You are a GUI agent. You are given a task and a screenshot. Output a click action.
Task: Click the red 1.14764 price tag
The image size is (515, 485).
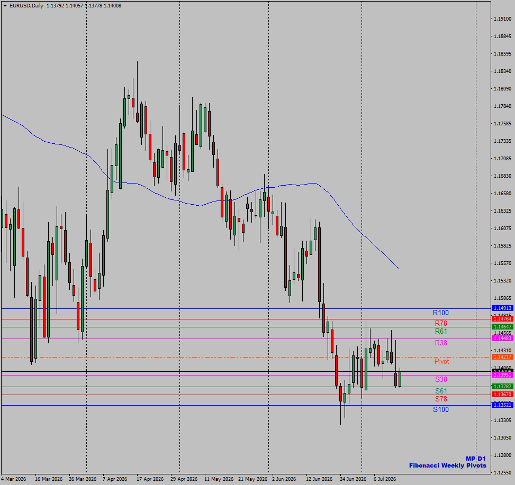click(x=502, y=318)
